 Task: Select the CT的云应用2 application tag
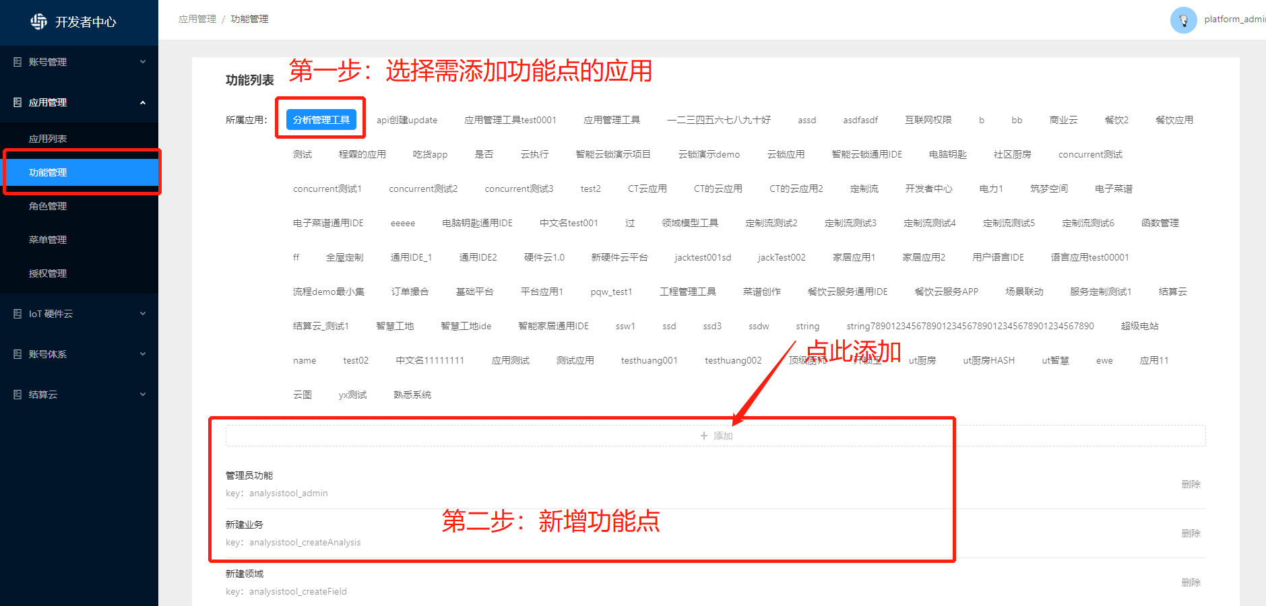tap(796, 189)
